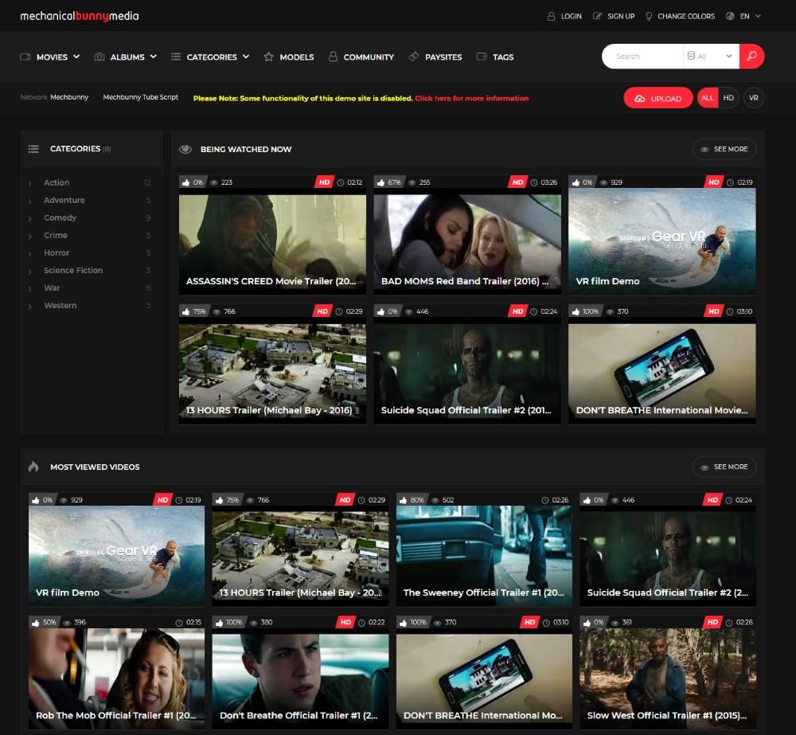Screen dimensions: 796x735
Task: Expand the Western category chevron
Action: pos(30,307)
